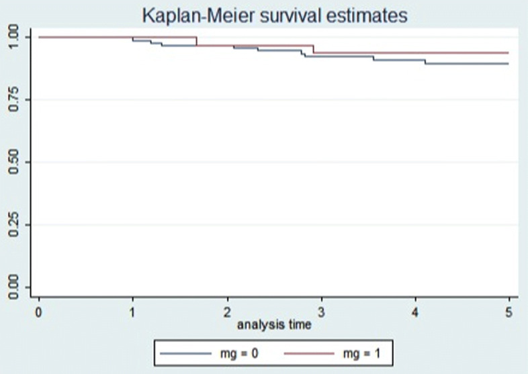Viewport: 528px width, 374px height.
Task: Select the 4 tick on the x-axis
Action: click(x=415, y=312)
